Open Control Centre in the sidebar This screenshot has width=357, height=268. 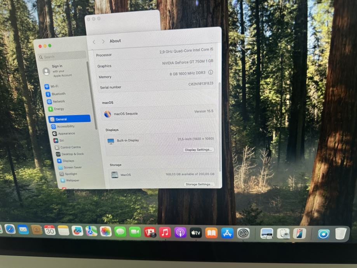pyautogui.click(x=68, y=147)
